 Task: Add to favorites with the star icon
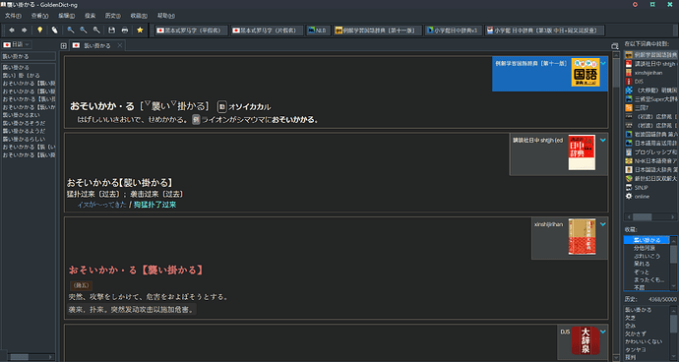140,30
